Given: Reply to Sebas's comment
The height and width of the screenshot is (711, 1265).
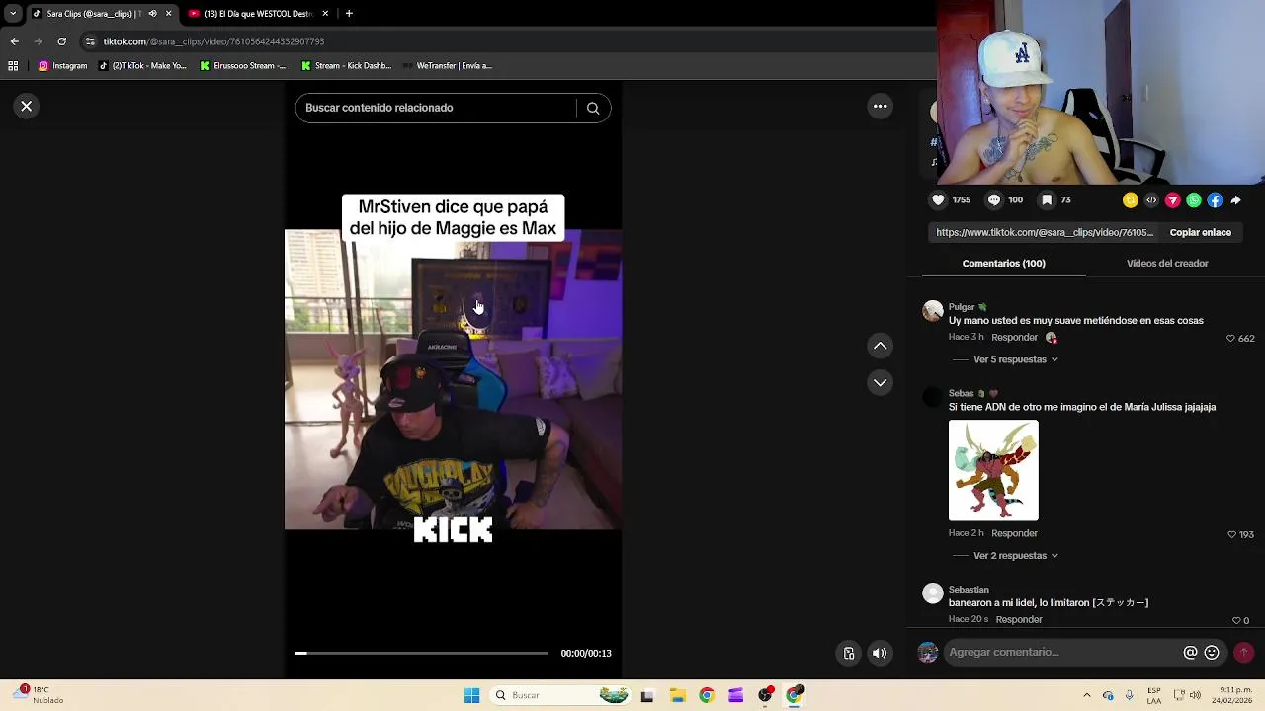Looking at the screenshot, I should click(x=1014, y=533).
